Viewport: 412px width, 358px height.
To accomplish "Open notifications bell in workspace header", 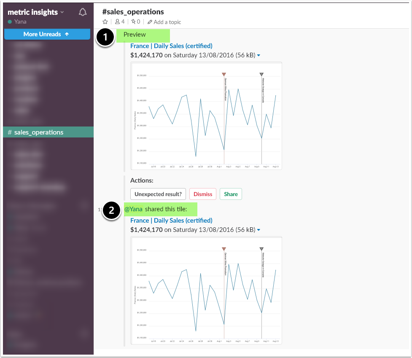I will [83, 12].
